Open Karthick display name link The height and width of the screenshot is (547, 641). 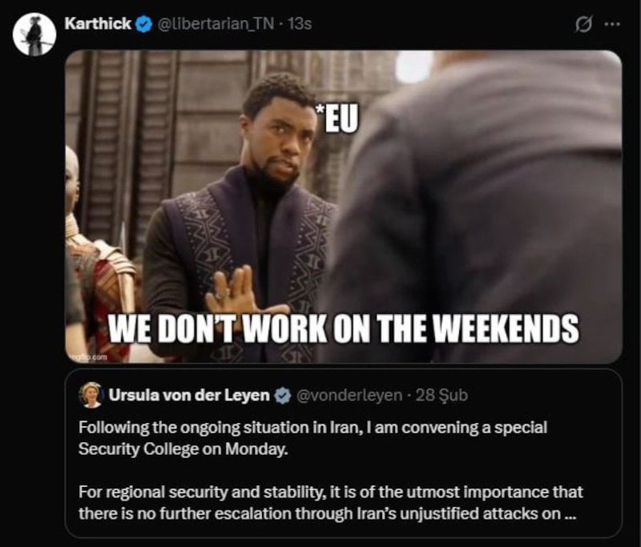(98, 24)
